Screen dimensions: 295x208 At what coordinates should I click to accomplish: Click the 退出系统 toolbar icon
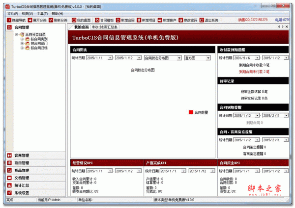point(202,20)
